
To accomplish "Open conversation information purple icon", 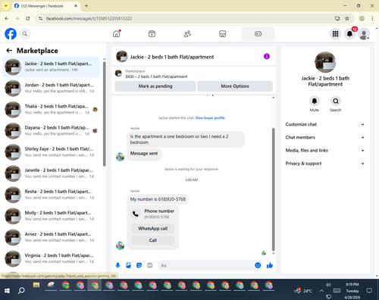I will click(267, 56).
